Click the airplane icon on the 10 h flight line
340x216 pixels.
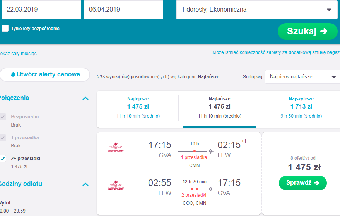(x=211, y=151)
